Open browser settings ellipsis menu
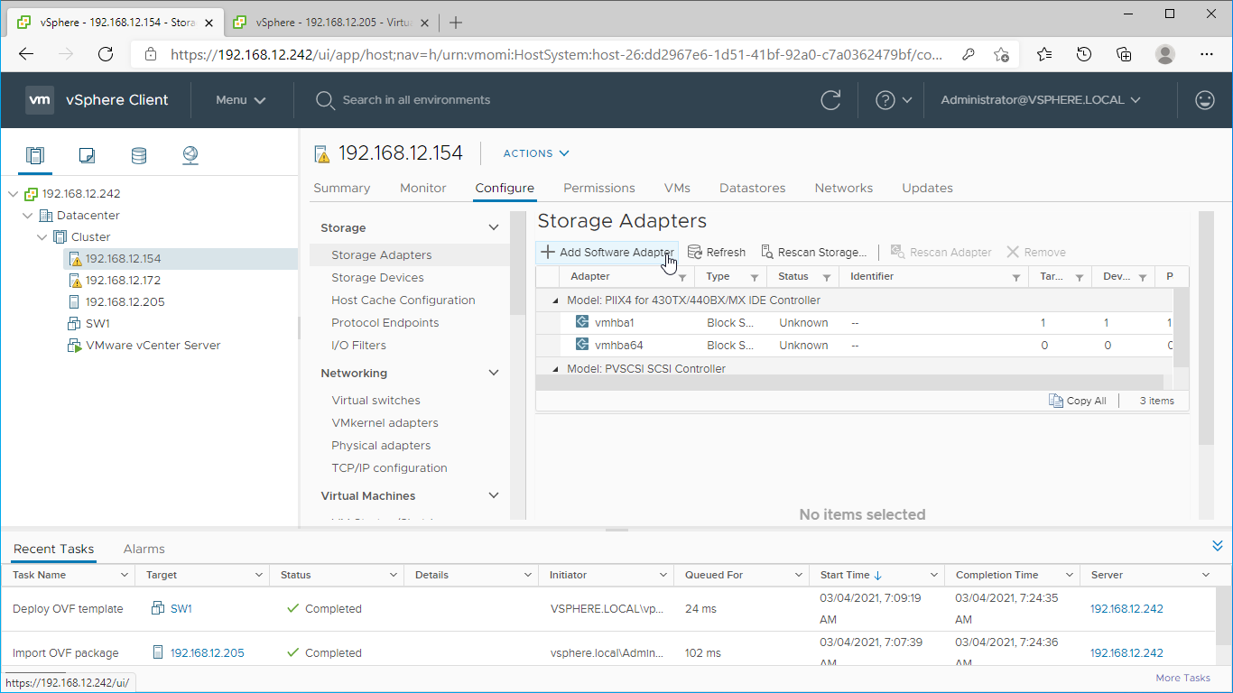Image resolution: width=1233 pixels, height=693 pixels. (x=1207, y=54)
